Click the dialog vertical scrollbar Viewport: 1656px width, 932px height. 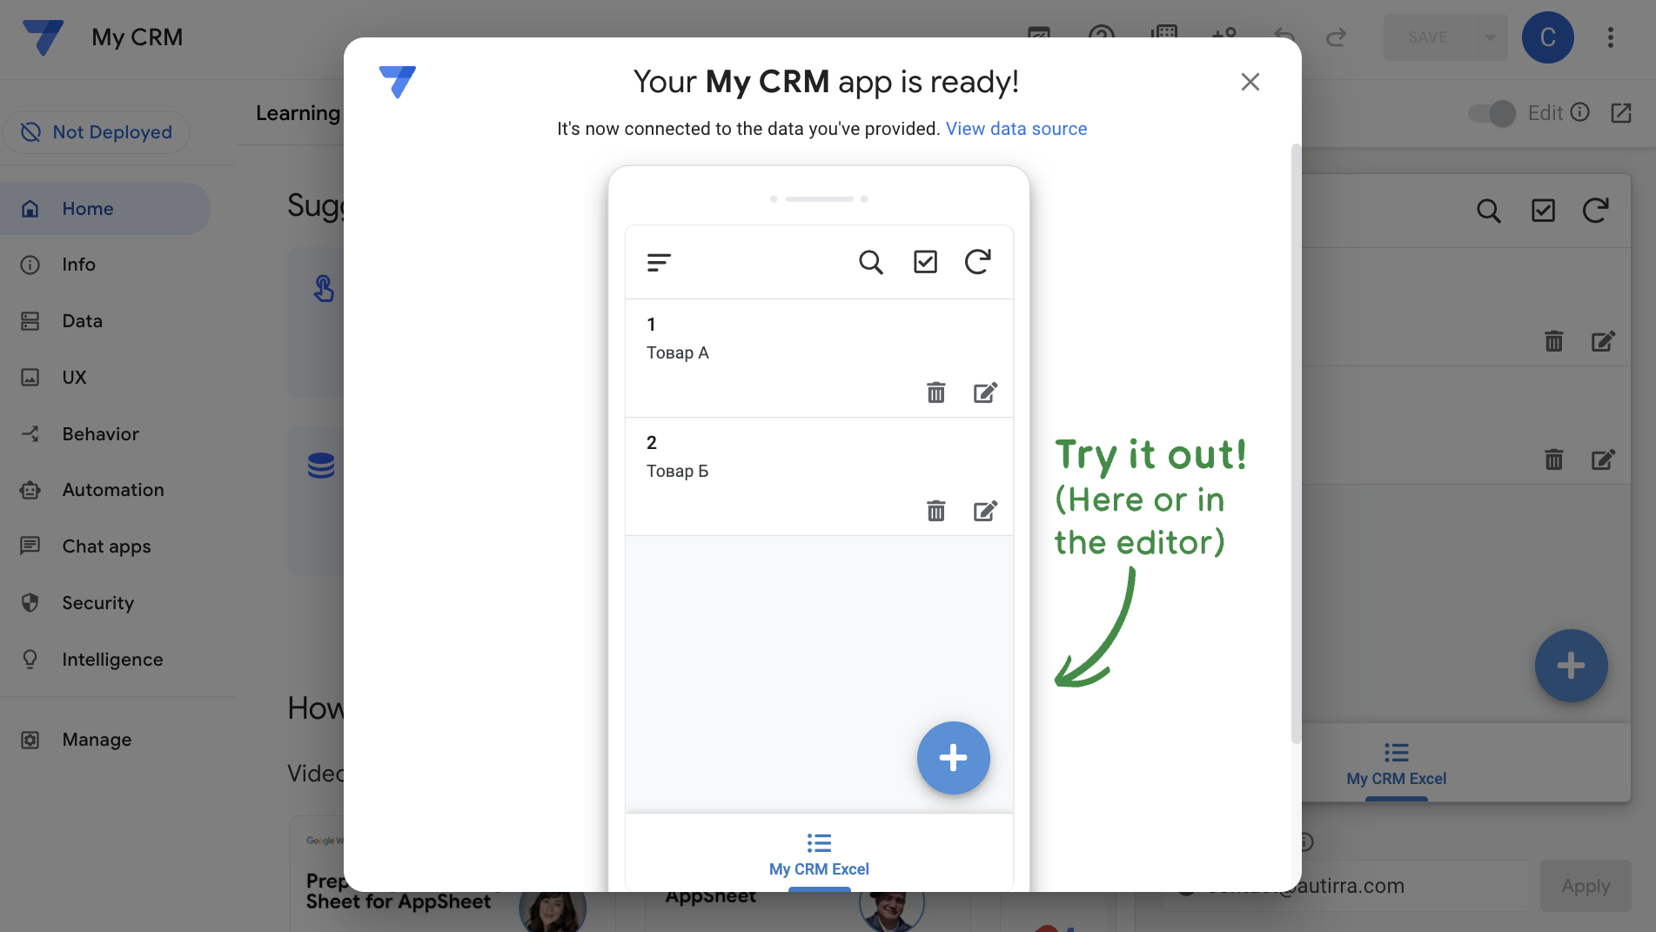[x=1296, y=444]
